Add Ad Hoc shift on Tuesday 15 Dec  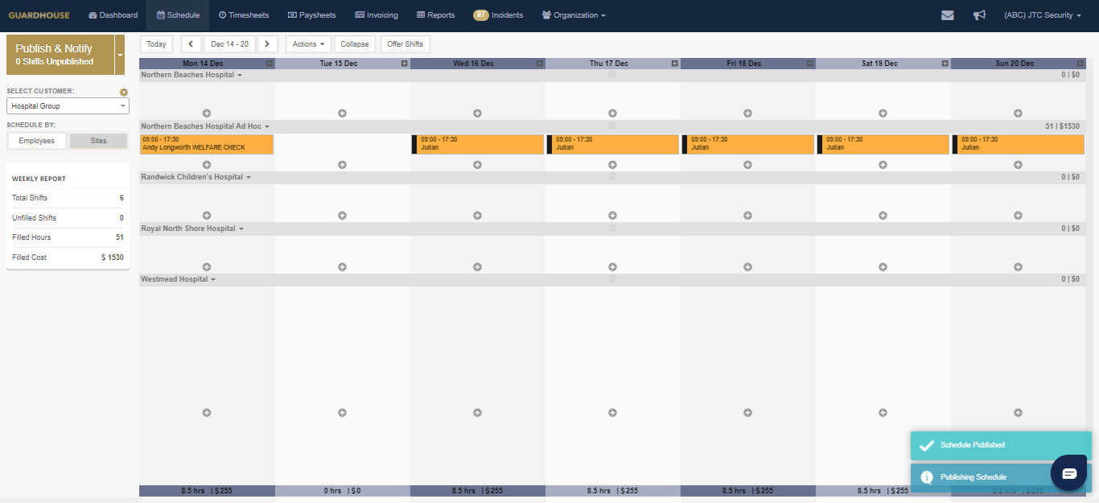click(342, 165)
